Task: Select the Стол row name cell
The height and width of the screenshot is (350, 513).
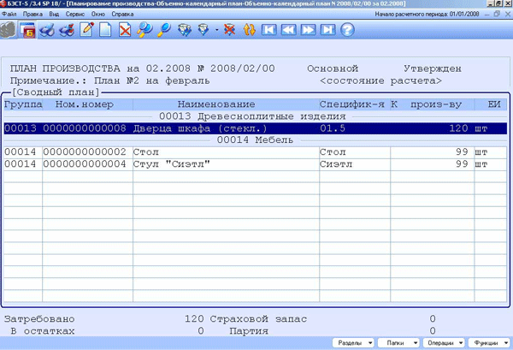Action: (226, 152)
